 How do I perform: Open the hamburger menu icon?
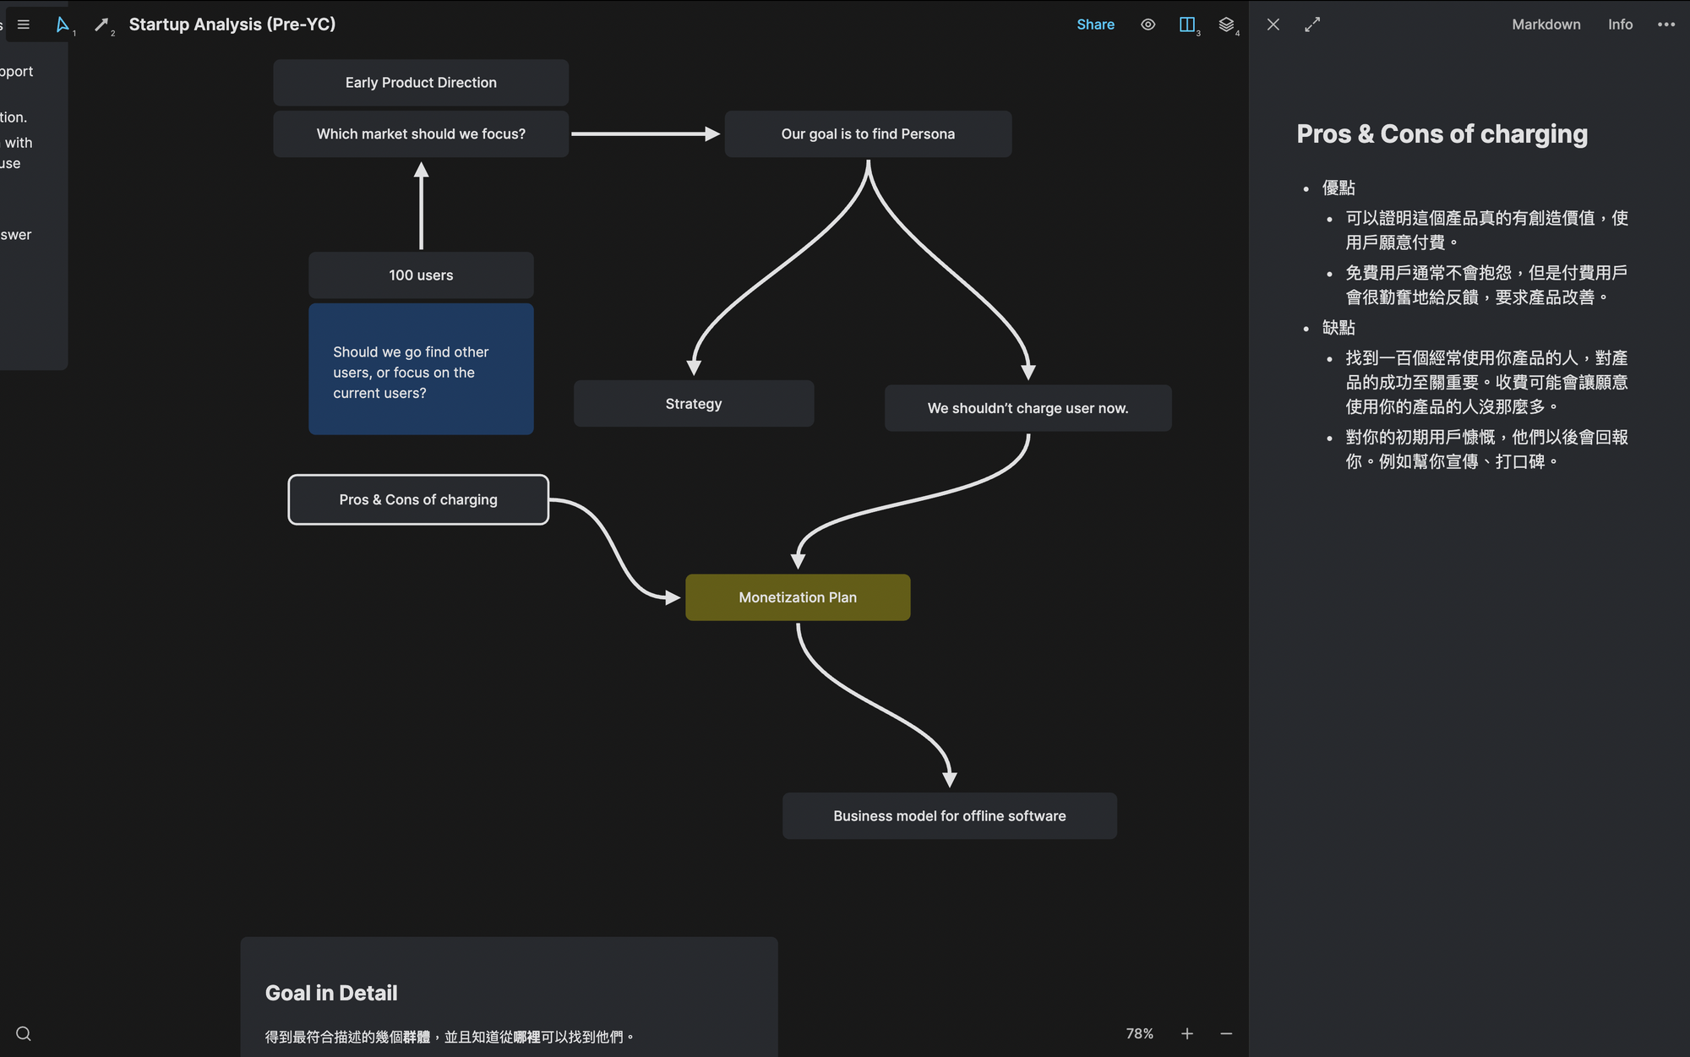tap(24, 25)
